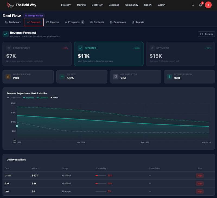
Task: Click the Prospects count badge
Action: [83, 22]
